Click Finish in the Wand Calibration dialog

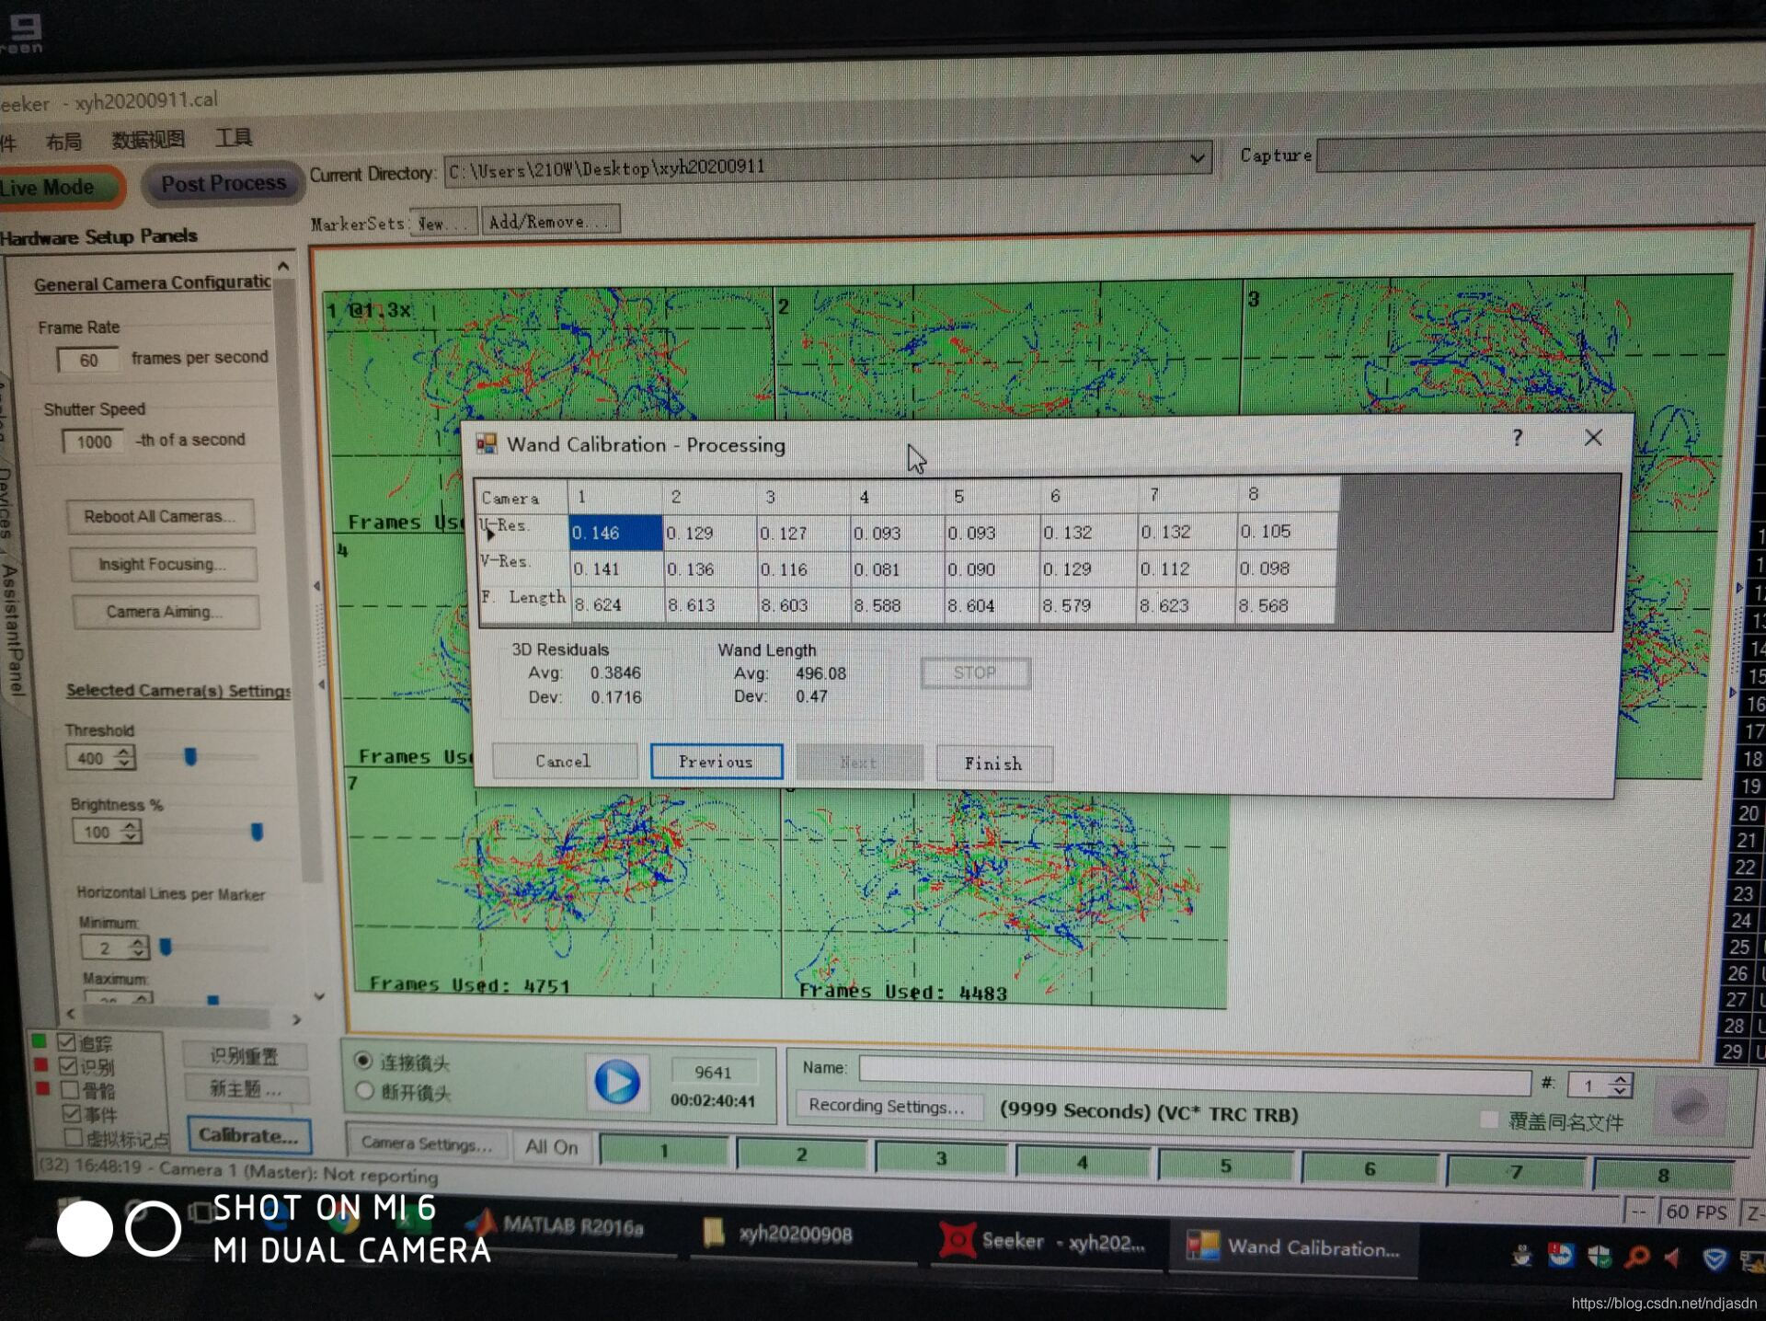click(x=993, y=764)
